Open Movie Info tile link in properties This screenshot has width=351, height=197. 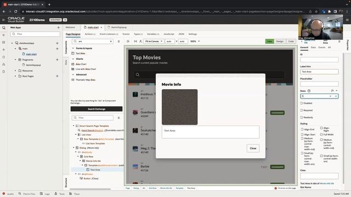pyautogui.click(x=327, y=183)
